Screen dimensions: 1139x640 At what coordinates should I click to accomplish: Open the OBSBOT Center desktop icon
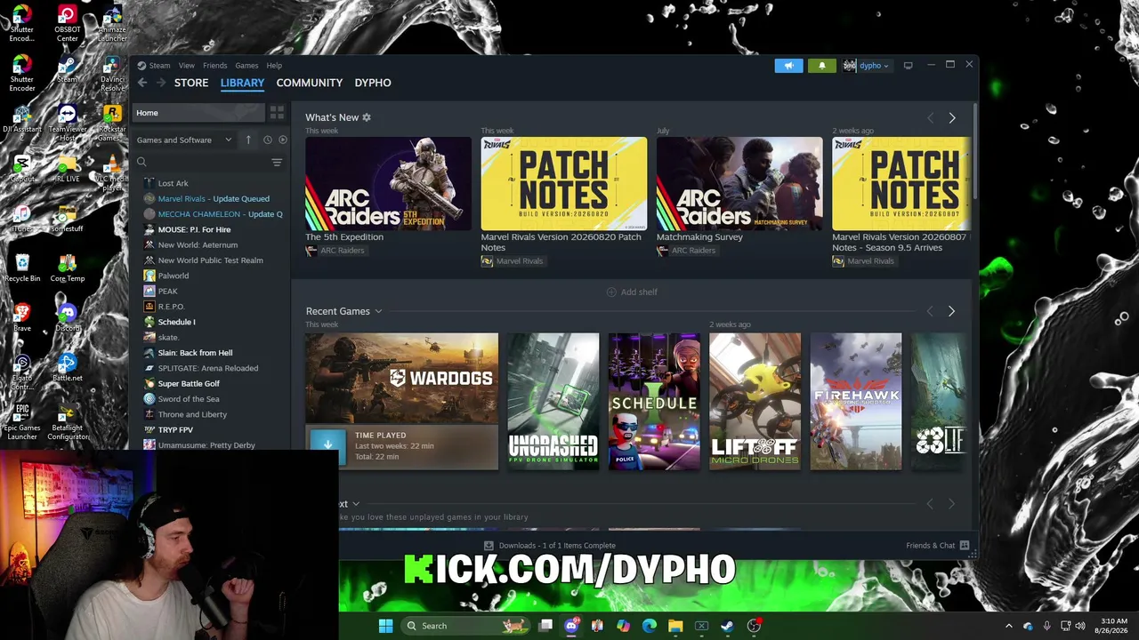click(x=67, y=24)
